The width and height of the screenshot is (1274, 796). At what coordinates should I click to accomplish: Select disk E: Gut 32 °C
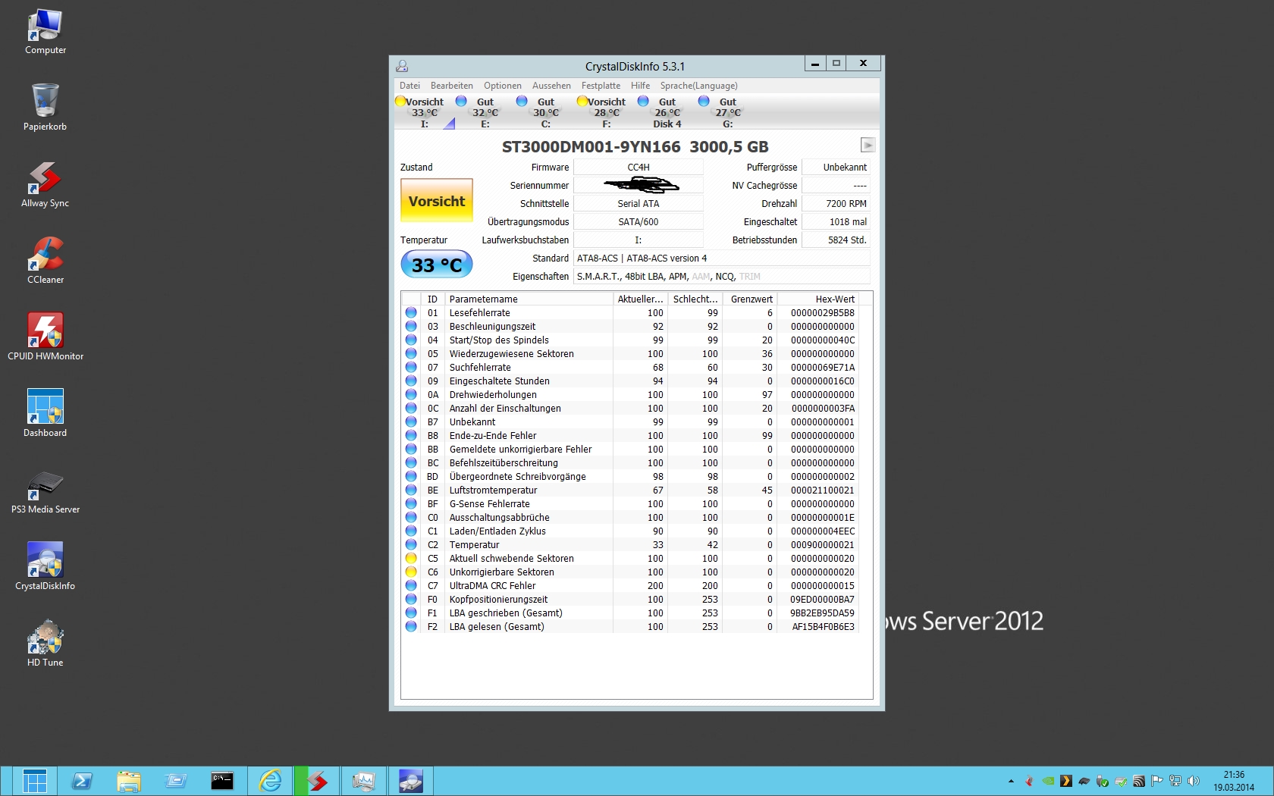pyautogui.click(x=485, y=112)
